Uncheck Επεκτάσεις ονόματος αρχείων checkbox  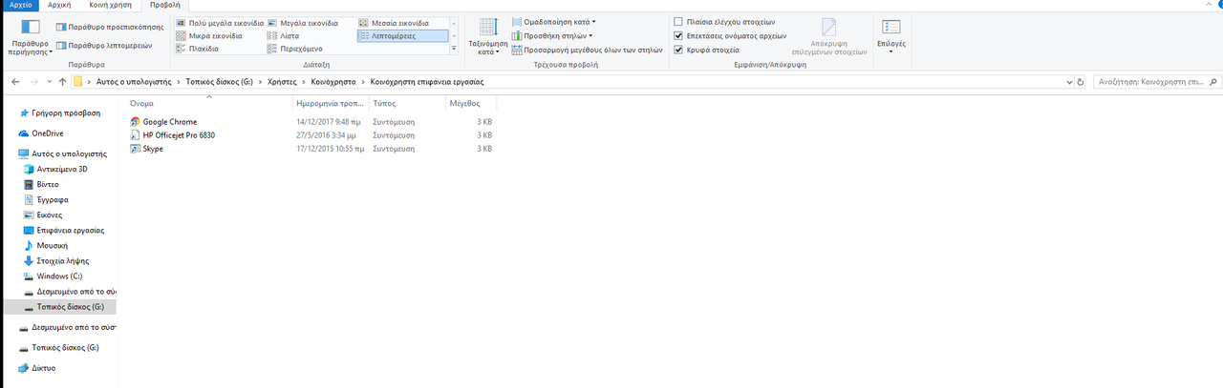pyautogui.click(x=678, y=35)
